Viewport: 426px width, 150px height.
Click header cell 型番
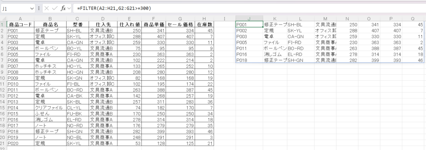(x=77, y=25)
